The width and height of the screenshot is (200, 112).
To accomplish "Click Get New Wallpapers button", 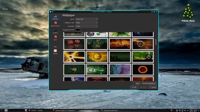I will pos(149,83).
